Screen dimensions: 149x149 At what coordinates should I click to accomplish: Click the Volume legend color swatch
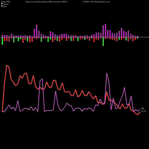coord(2,4)
